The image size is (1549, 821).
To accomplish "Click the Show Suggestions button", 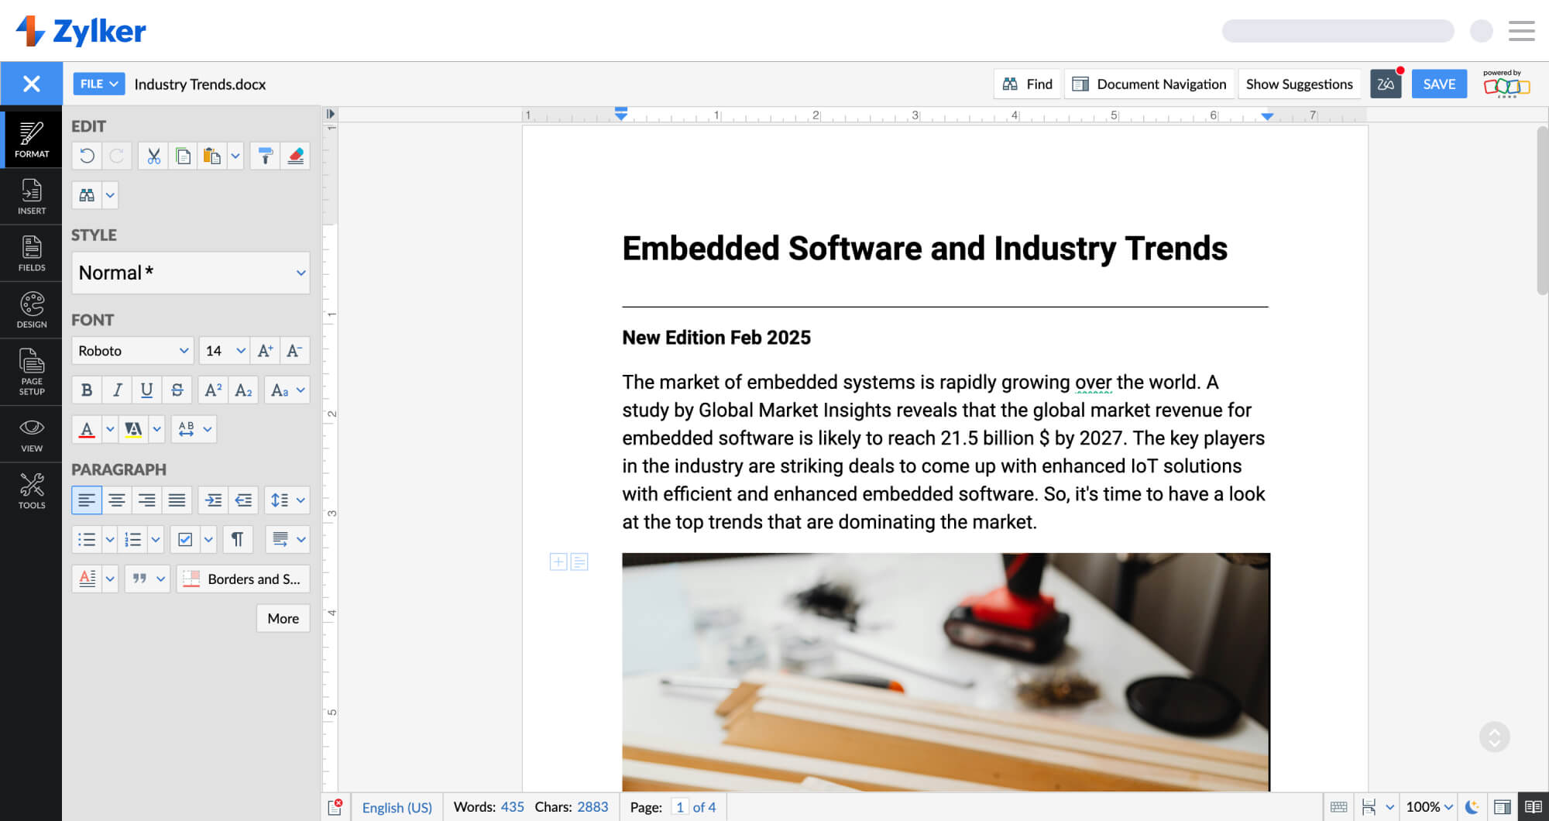I will [x=1299, y=84].
